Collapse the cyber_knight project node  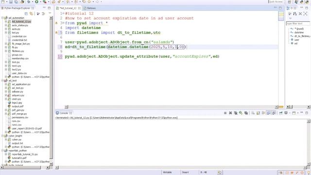pyautogui.click(x=2, y=136)
